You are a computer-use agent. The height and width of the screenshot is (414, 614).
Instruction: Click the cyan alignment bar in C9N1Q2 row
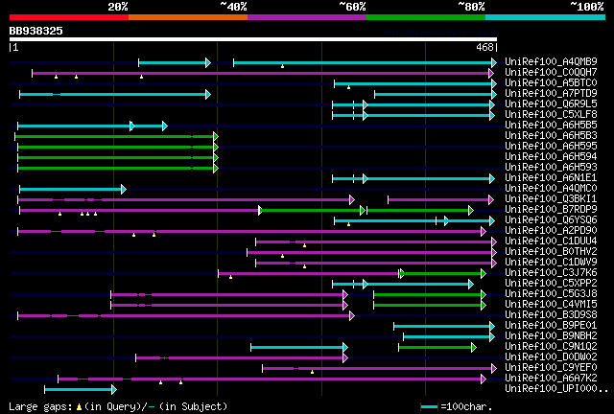(x=299, y=348)
